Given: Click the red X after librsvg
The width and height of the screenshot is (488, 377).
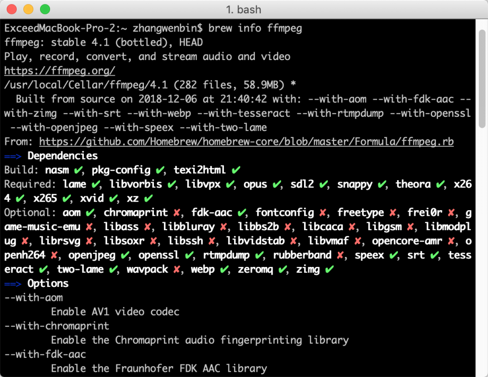Looking at the screenshot, I should [89, 241].
